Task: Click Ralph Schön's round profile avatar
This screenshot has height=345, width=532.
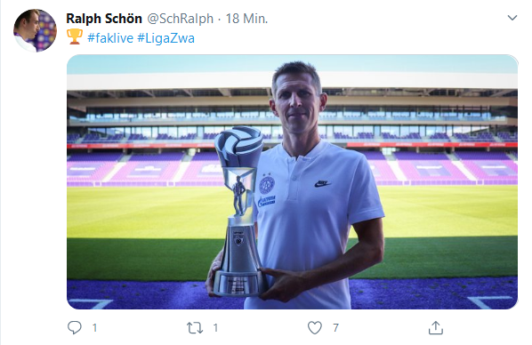Action: coord(35,30)
